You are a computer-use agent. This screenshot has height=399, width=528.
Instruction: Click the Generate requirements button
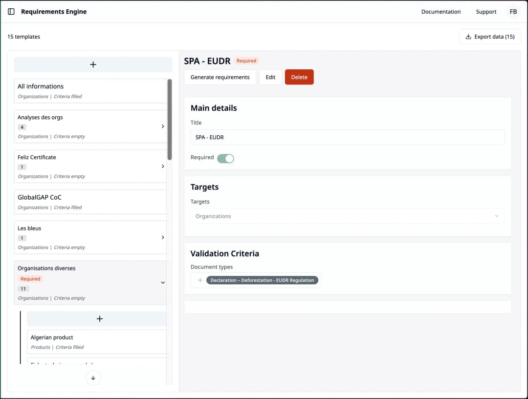[220, 77]
